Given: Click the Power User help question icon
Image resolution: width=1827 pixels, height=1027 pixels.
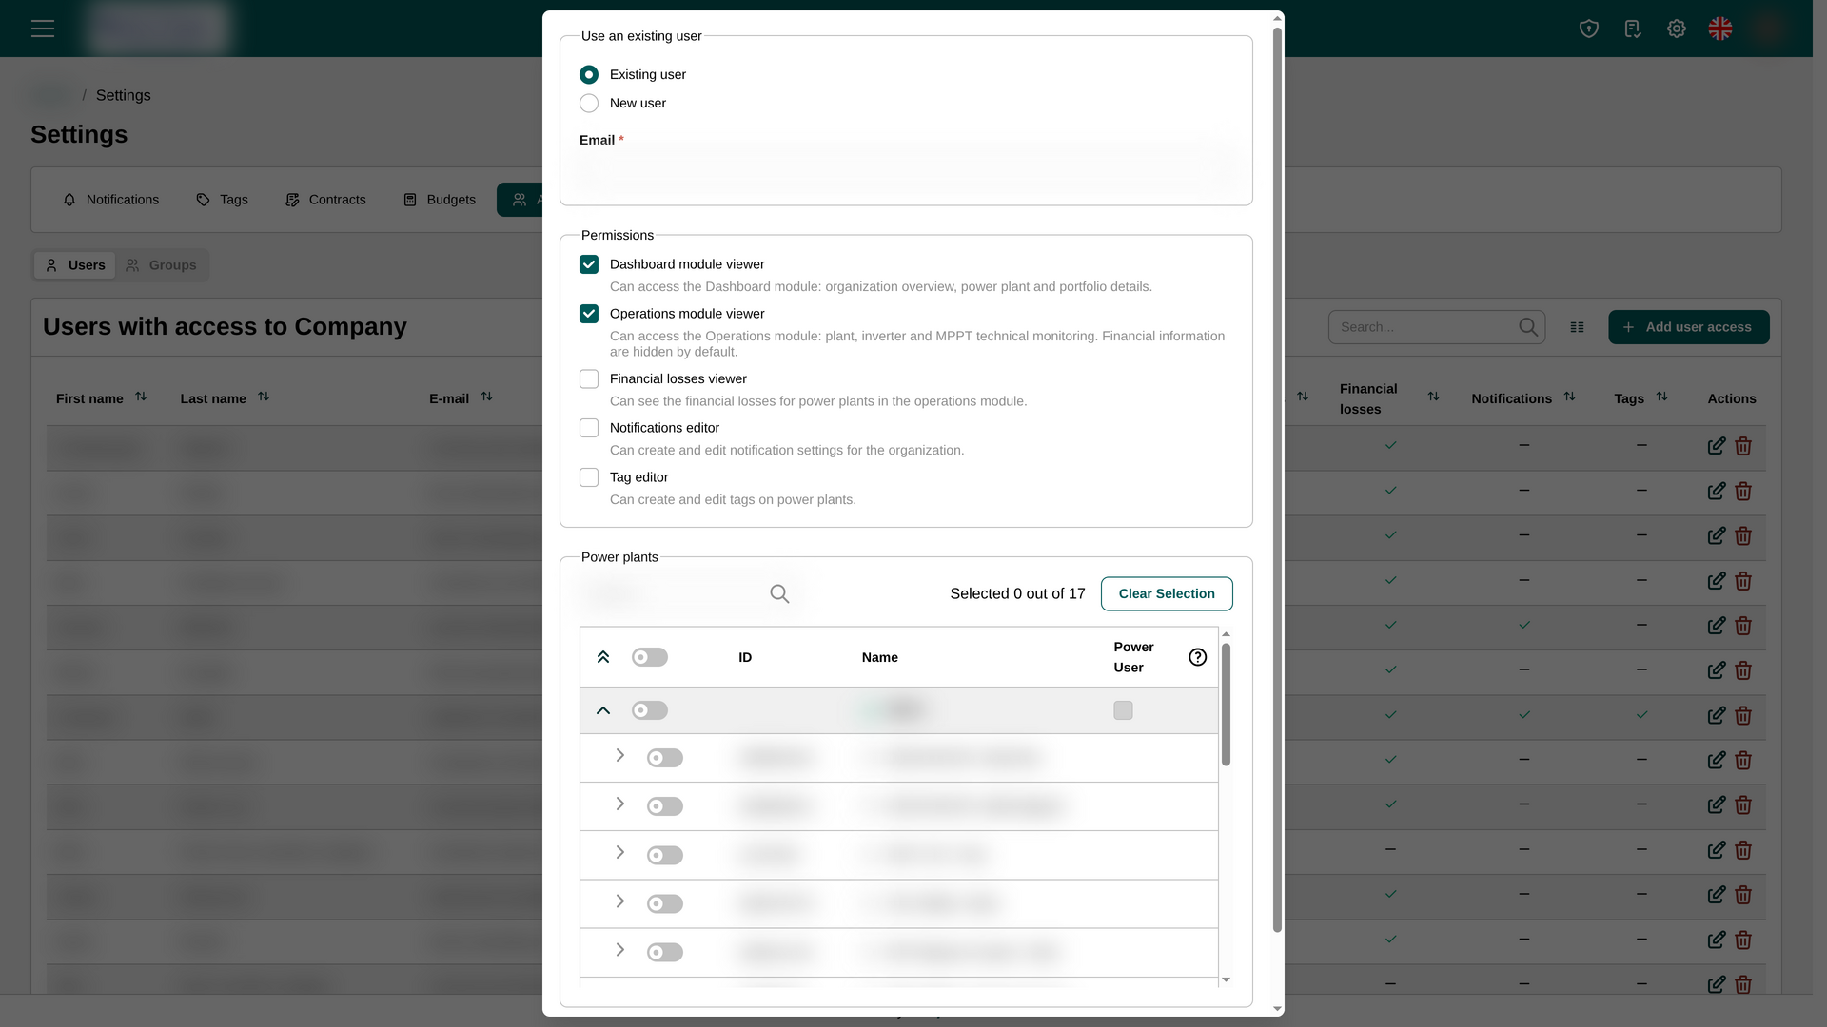Looking at the screenshot, I should 1198,657.
